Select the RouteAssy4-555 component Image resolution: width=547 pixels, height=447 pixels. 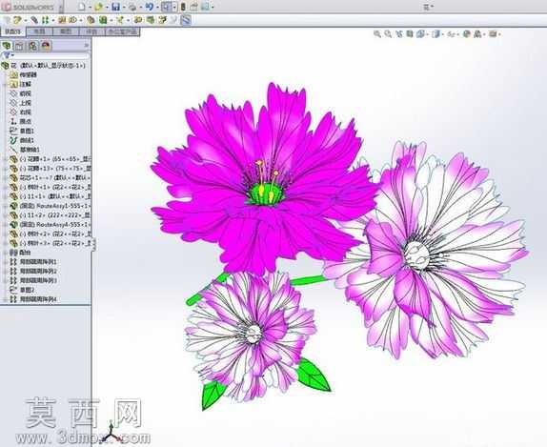[51, 224]
